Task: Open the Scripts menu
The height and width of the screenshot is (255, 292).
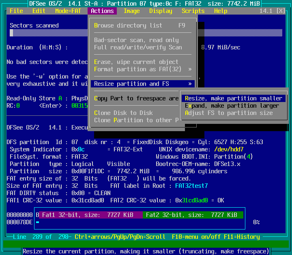Action: click(x=193, y=11)
